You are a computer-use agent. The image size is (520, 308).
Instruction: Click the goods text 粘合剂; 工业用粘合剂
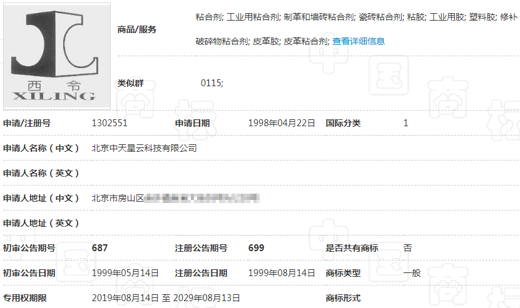coord(237,17)
